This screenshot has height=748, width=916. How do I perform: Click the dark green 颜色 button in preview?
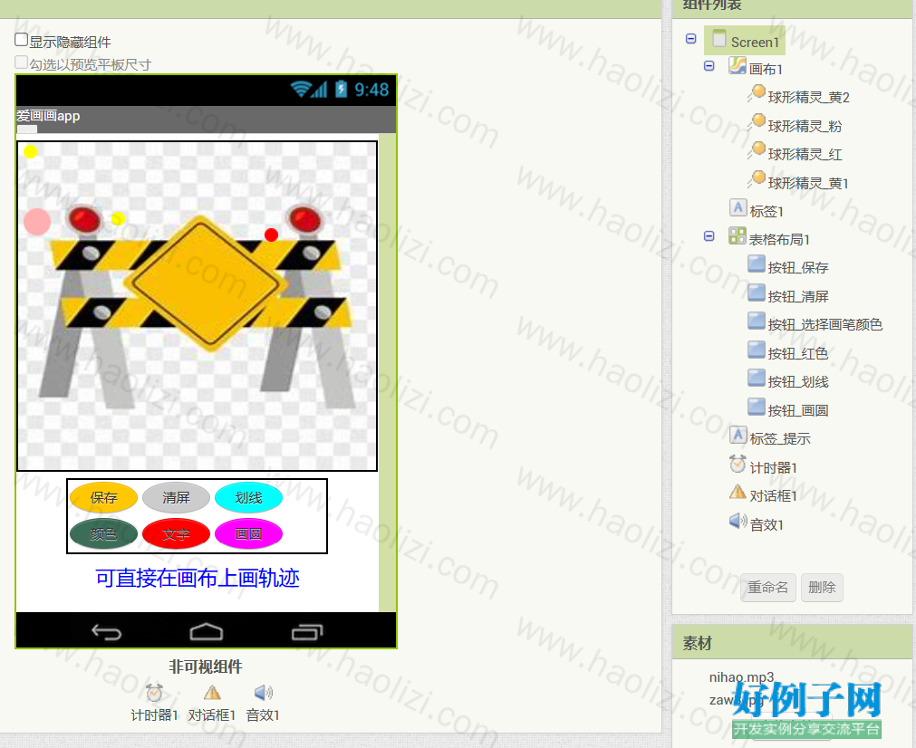(x=103, y=533)
